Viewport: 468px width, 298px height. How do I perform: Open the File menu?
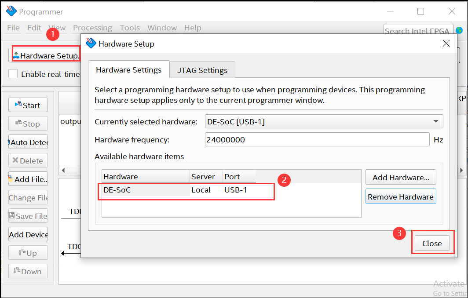pyautogui.click(x=14, y=28)
